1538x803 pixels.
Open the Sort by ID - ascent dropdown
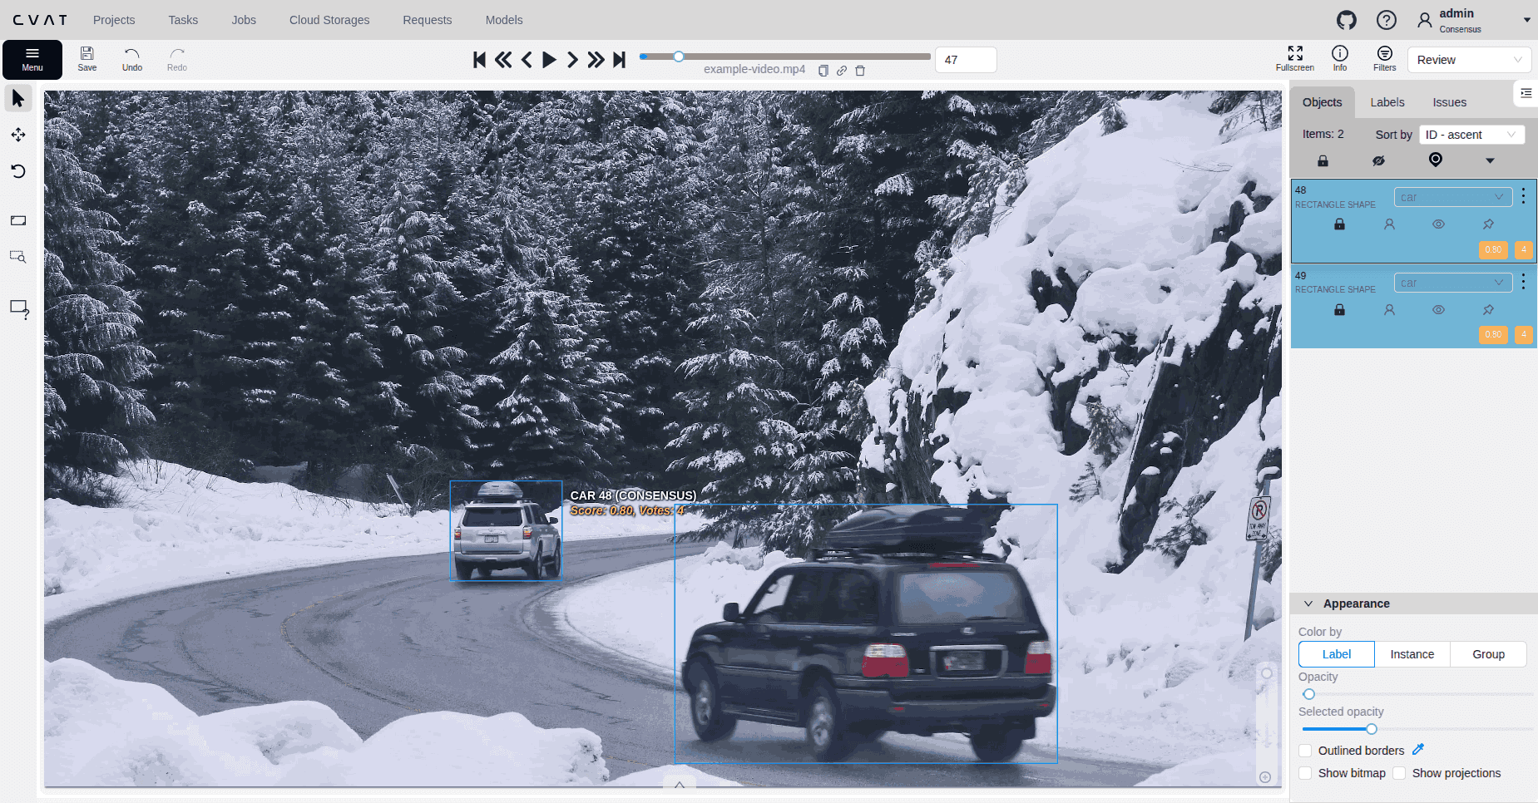click(x=1471, y=135)
